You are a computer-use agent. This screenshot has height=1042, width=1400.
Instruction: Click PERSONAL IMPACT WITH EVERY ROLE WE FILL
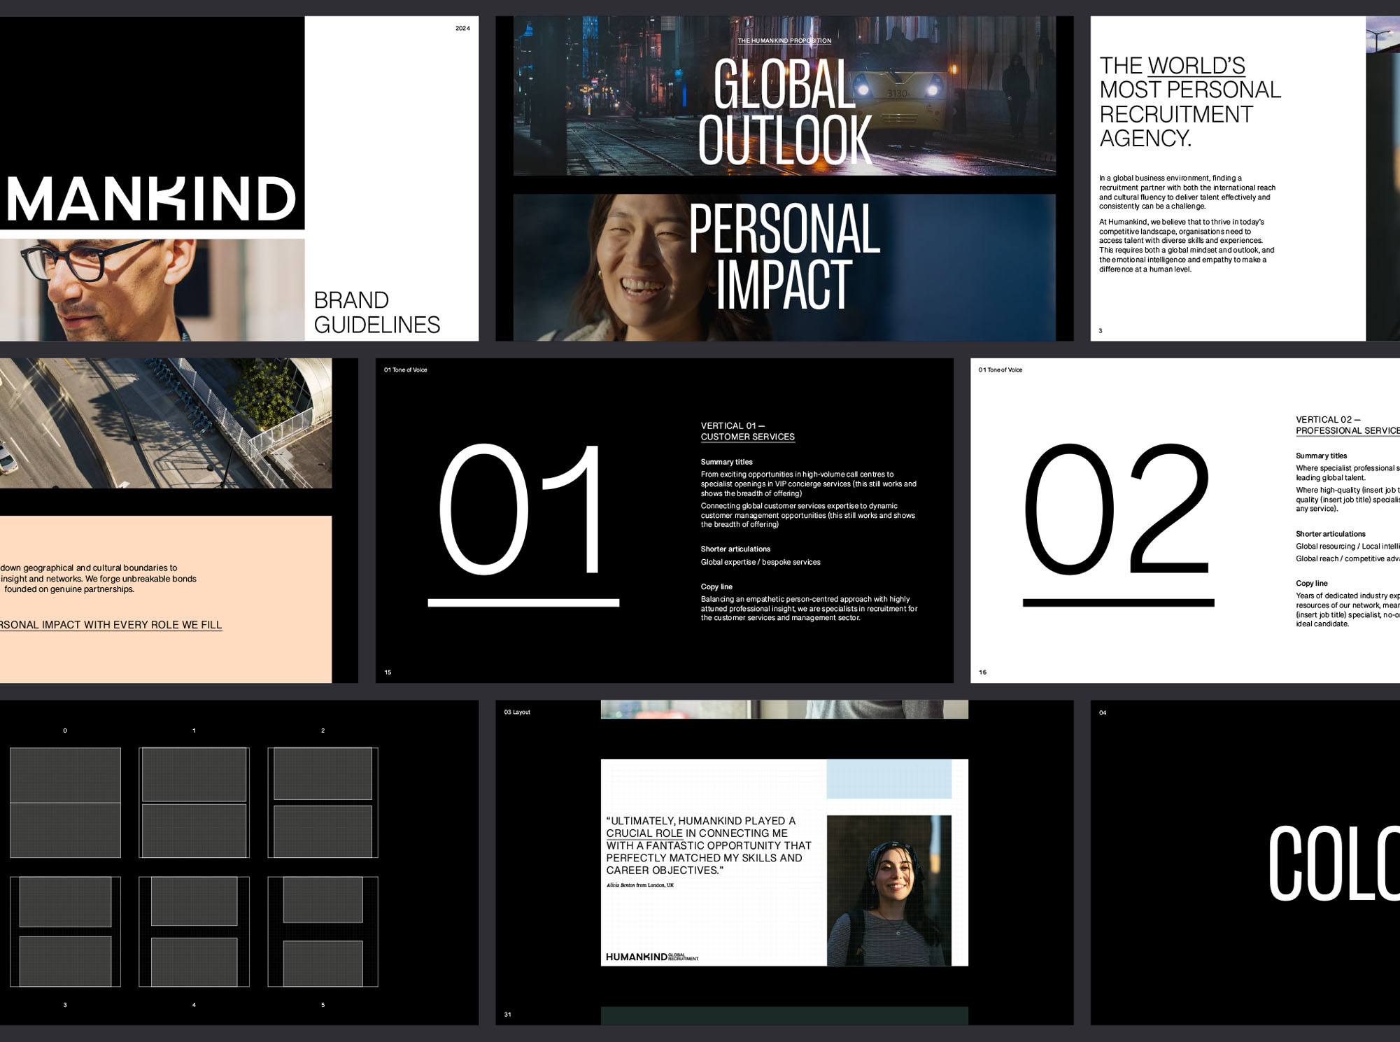[x=112, y=624]
